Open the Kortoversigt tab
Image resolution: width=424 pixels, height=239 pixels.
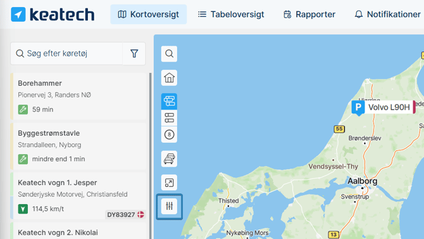(149, 15)
